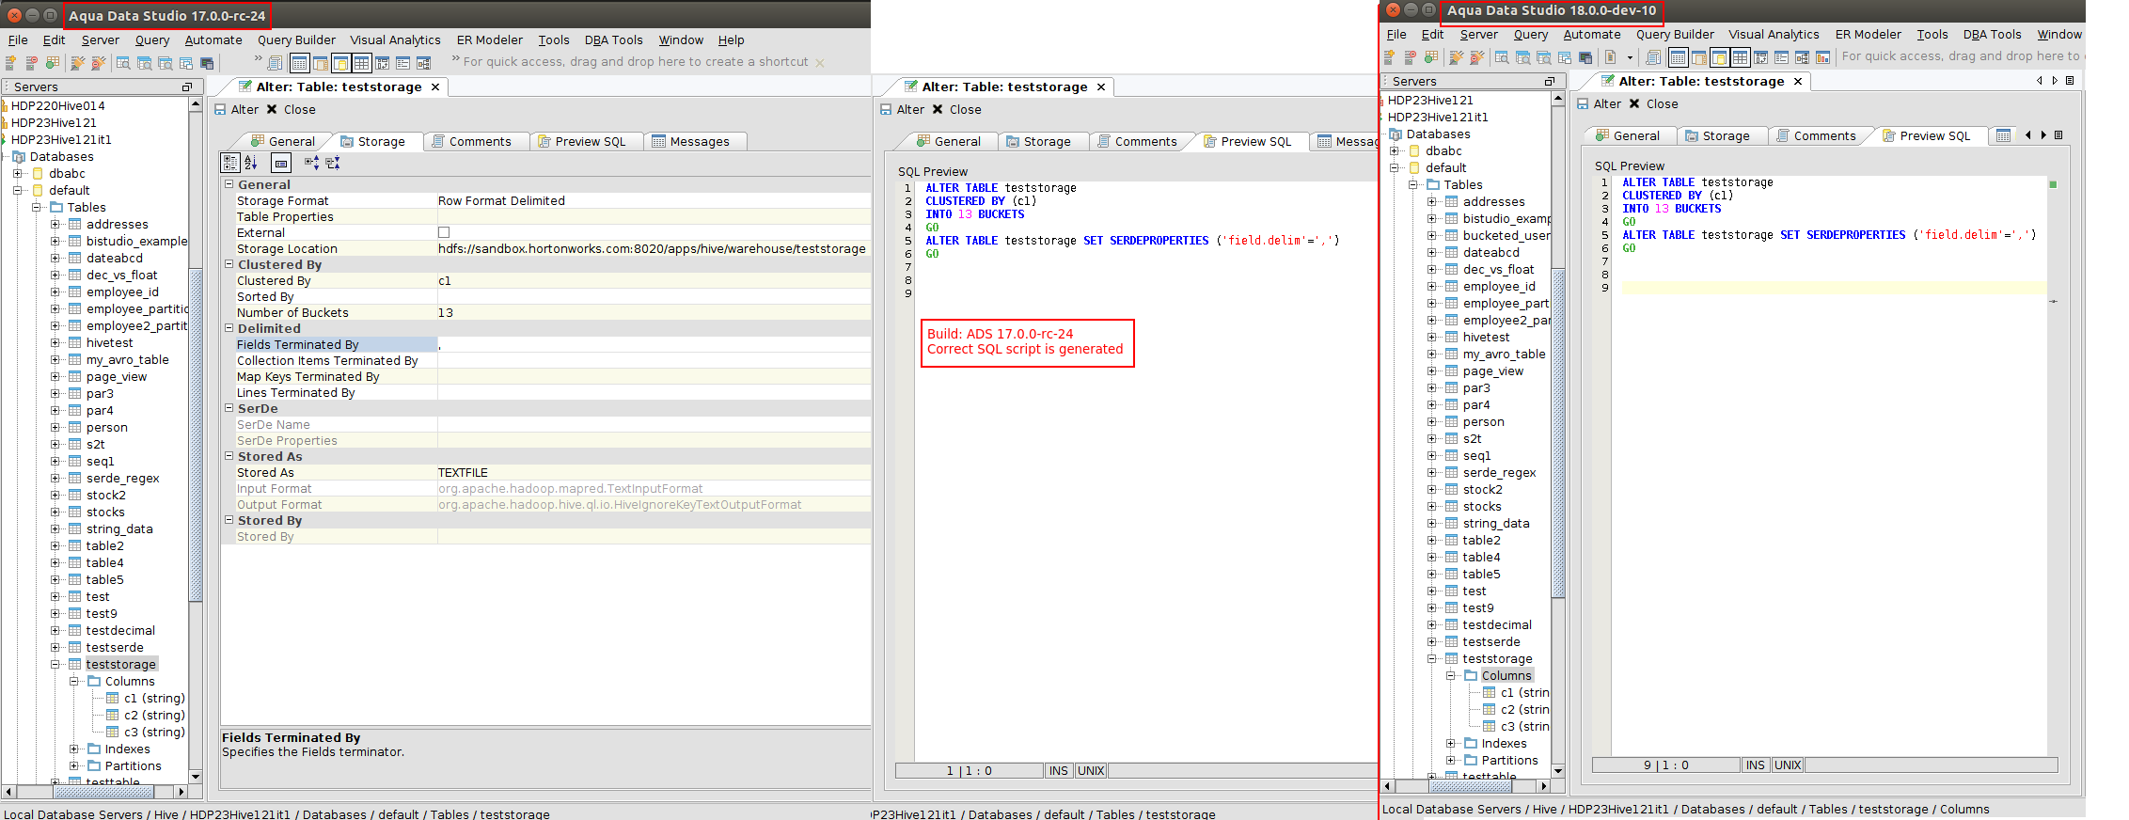This screenshot has height=820, width=2129.
Task: Collapse the Stored As property group
Action: (229, 456)
